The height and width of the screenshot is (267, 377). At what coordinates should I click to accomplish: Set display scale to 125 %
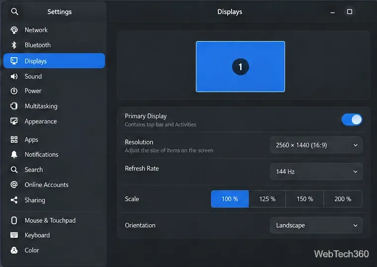click(267, 199)
